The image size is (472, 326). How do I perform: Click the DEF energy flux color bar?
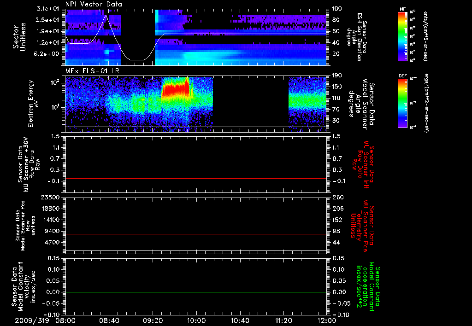coord(402,103)
